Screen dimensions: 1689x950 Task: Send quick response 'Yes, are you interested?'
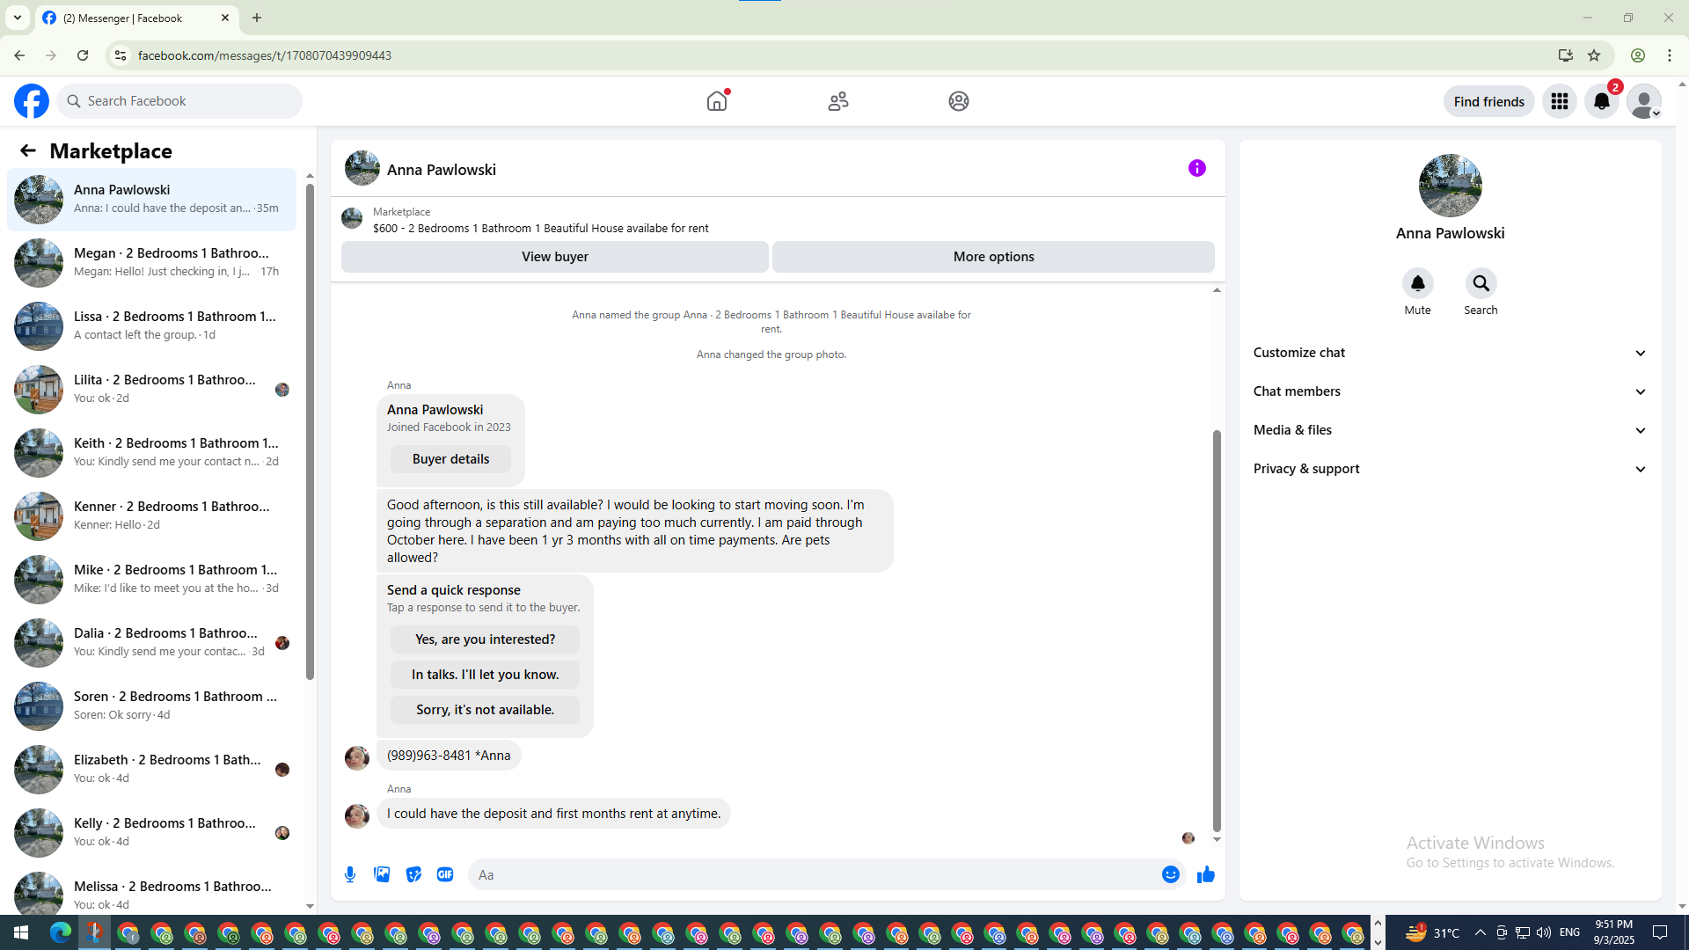485,639
